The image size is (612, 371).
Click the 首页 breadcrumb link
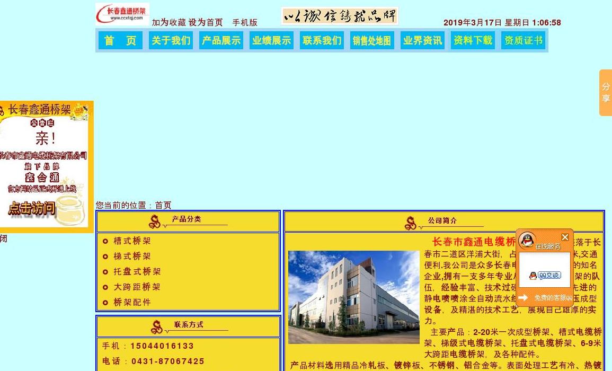point(163,205)
